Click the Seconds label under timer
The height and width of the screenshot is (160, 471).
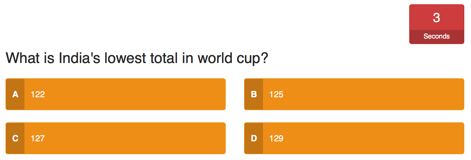pos(436,36)
